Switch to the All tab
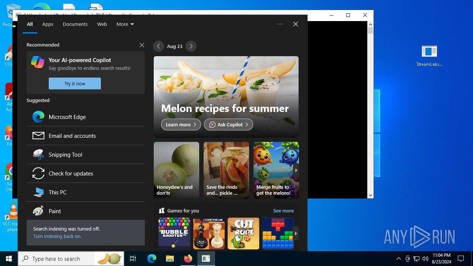The image size is (473, 266). click(30, 24)
